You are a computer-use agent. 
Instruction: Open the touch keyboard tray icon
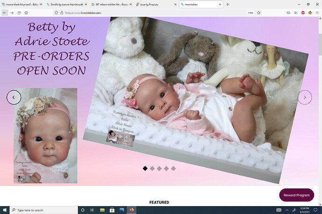pyautogui.click(x=279, y=210)
